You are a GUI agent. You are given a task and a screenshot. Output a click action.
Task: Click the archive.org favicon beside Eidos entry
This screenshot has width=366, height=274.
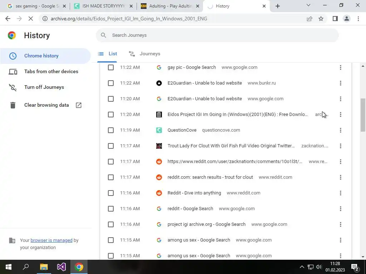159,115
